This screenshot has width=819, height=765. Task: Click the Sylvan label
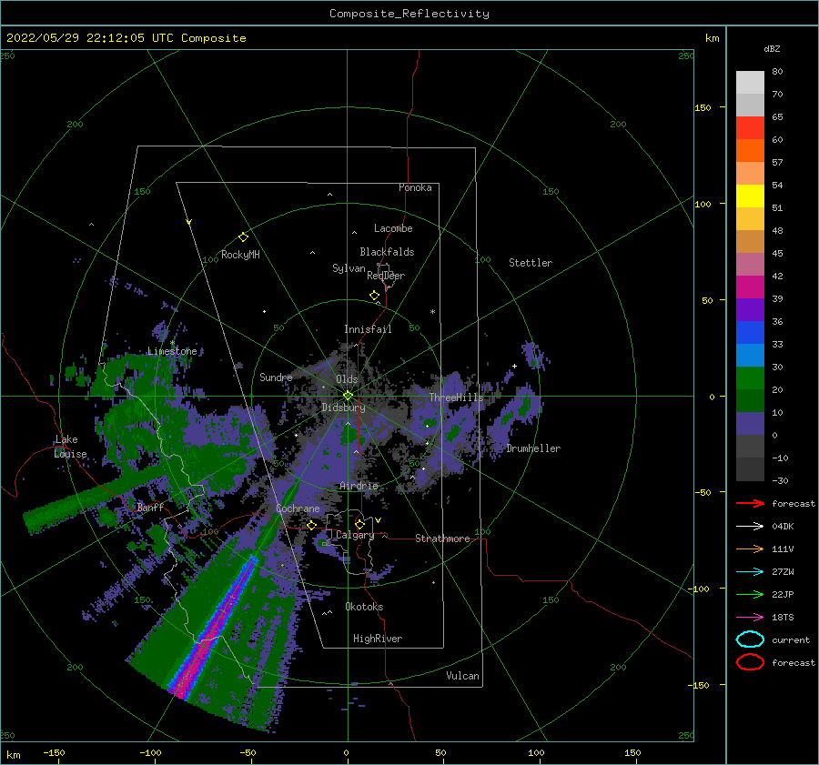tap(349, 268)
